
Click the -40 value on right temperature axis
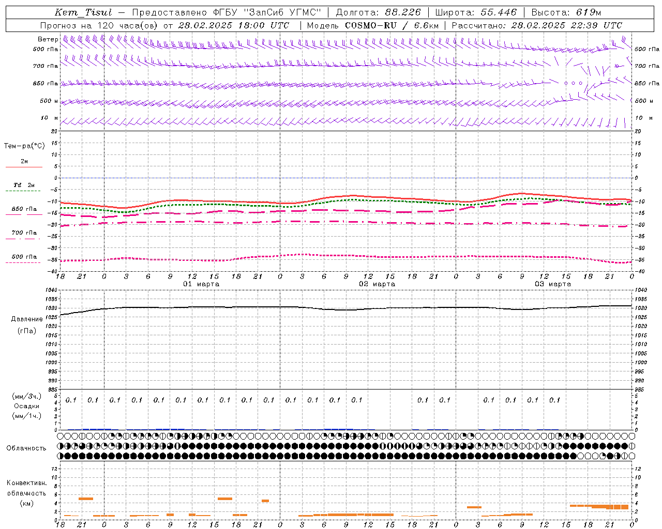640,272
